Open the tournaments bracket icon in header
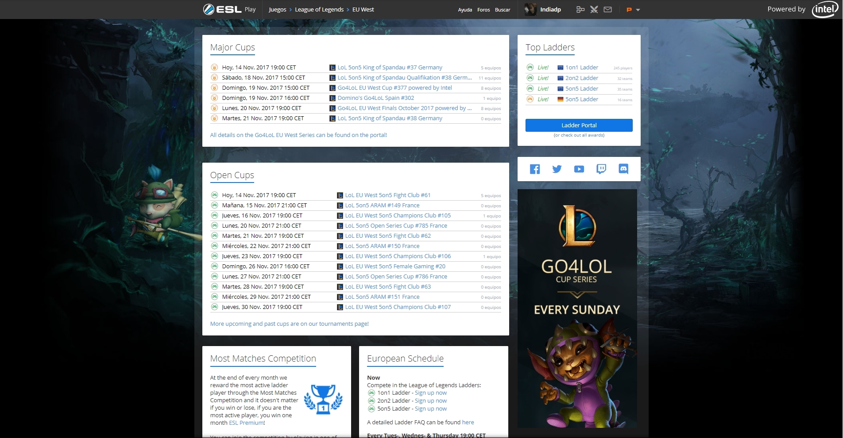The width and height of the screenshot is (843, 438). point(580,9)
